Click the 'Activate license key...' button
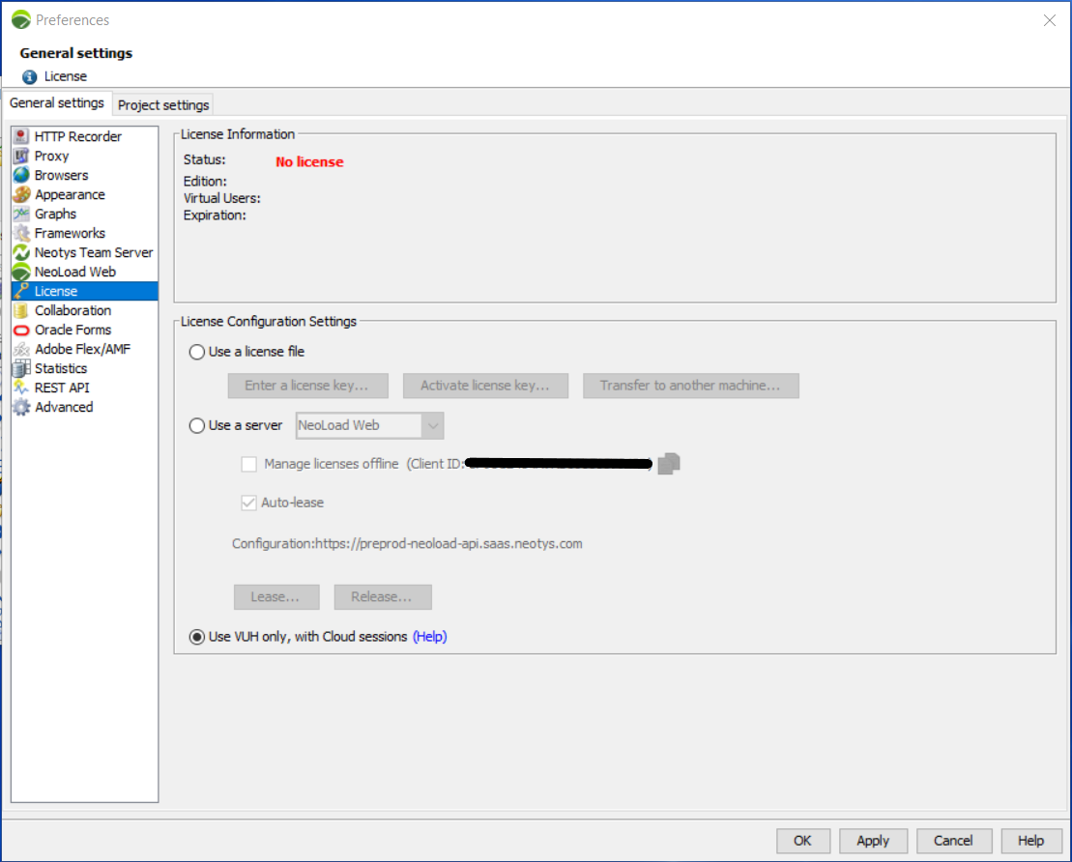1072x862 pixels. pyautogui.click(x=485, y=386)
